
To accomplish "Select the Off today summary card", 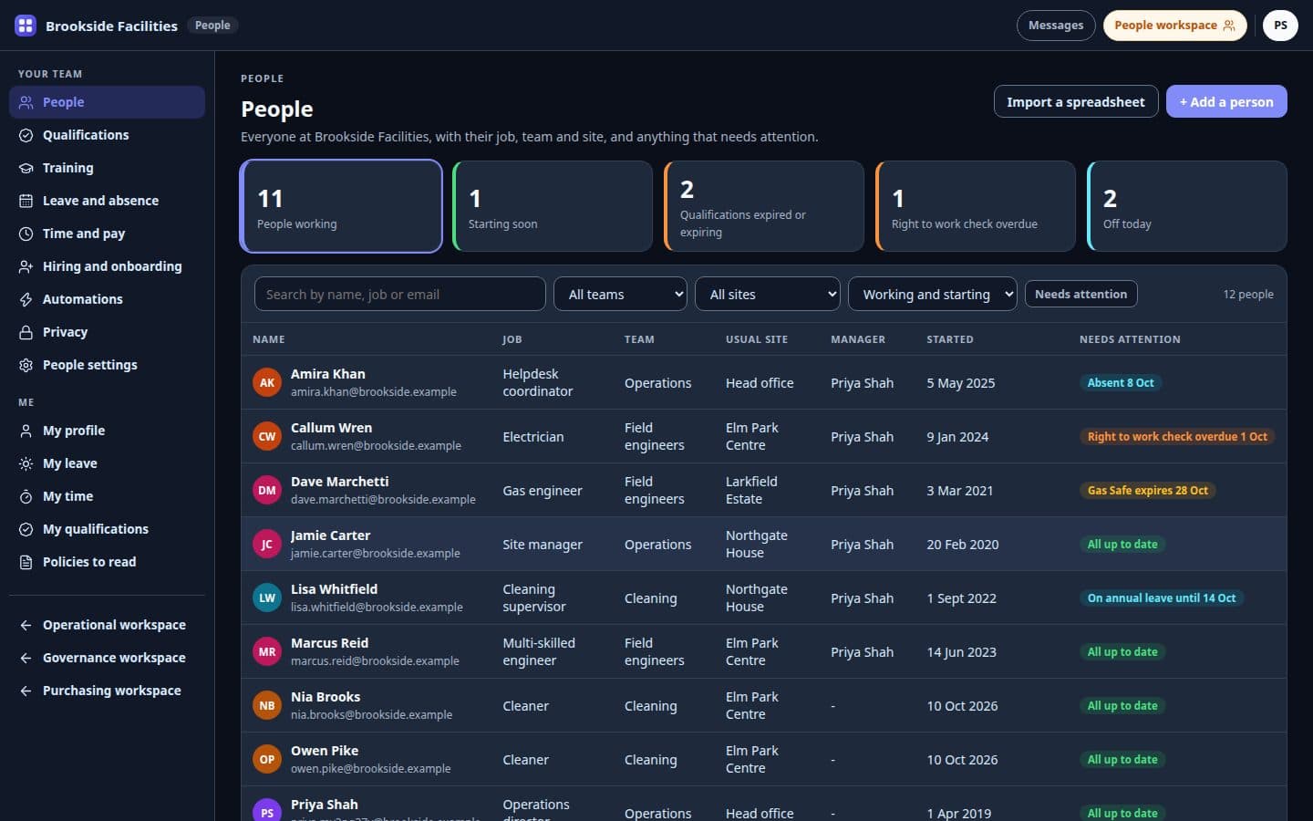I will click(x=1187, y=206).
